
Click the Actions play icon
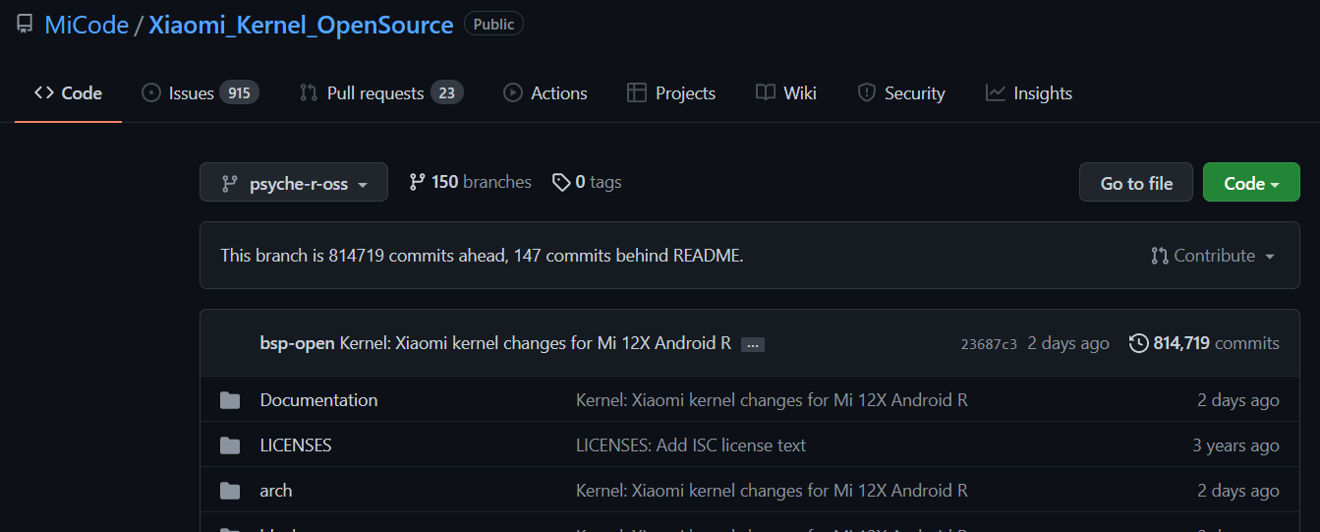tap(513, 93)
